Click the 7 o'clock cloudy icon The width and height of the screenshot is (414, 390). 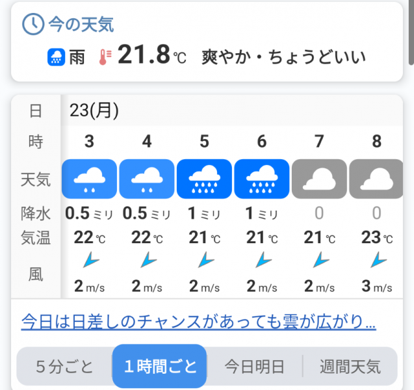pyautogui.click(x=319, y=179)
